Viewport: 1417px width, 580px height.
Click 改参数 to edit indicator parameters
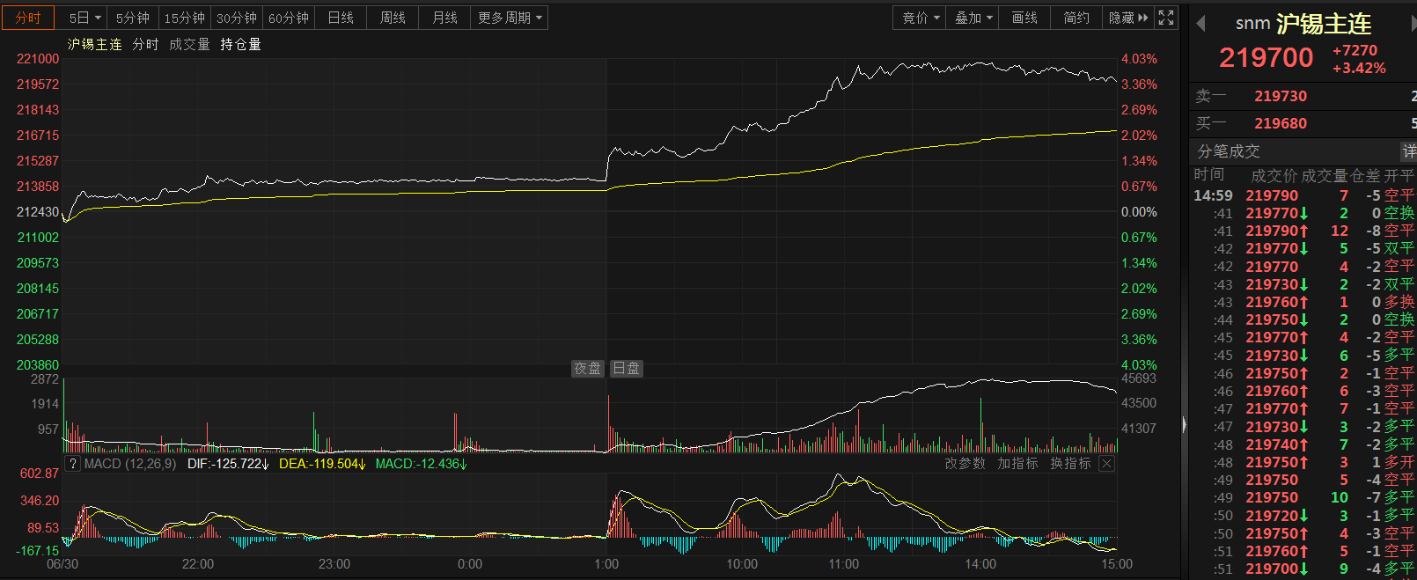[965, 464]
